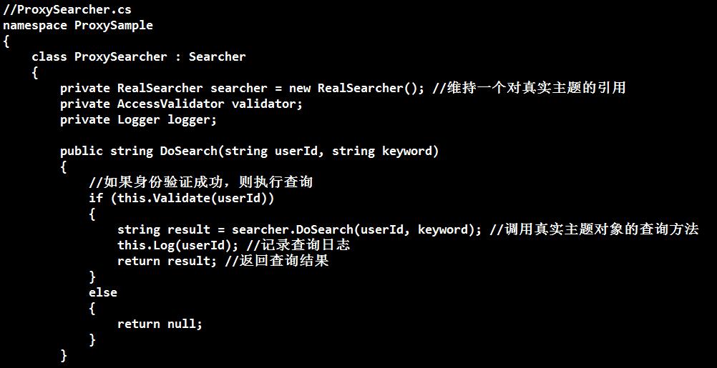Click the namespace keyword
Image resolution: width=717 pixels, height=368 pixels.
tap(35, 26)
